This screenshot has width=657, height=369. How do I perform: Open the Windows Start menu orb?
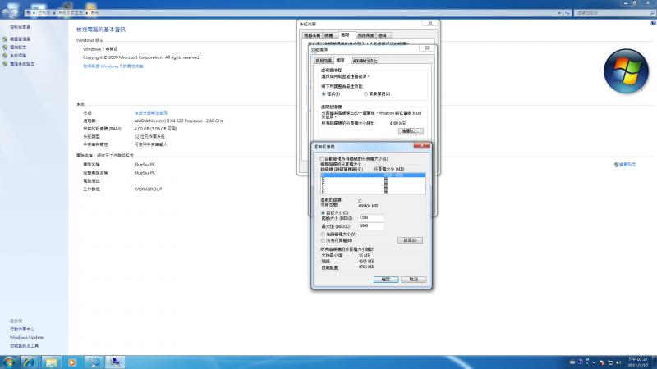(9, 362)
